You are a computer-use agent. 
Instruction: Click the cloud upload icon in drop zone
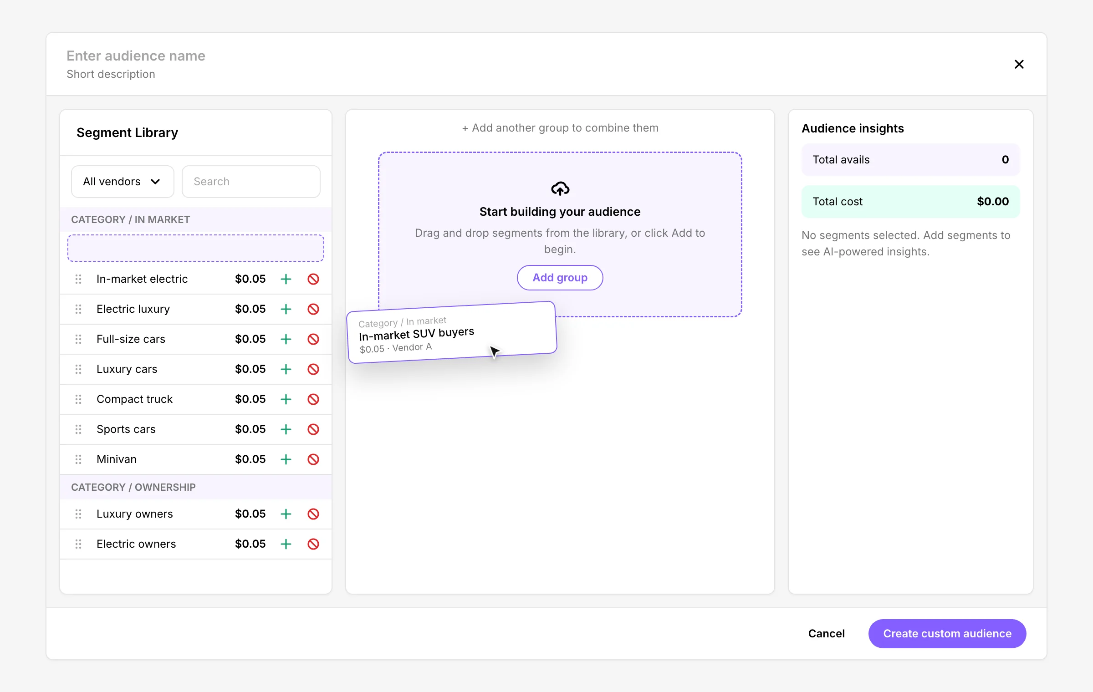tap(560, 188)
